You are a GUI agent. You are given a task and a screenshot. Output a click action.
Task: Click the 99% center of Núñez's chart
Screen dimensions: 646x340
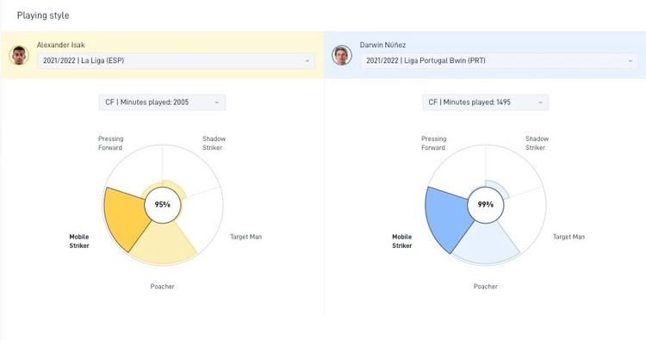[x=485, y=205]
